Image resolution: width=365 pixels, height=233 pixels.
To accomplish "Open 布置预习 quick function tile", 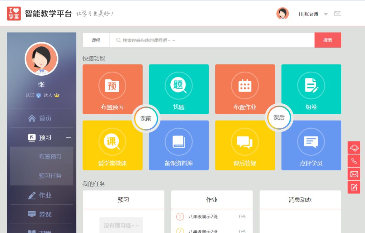I will (x=112, y=89).
